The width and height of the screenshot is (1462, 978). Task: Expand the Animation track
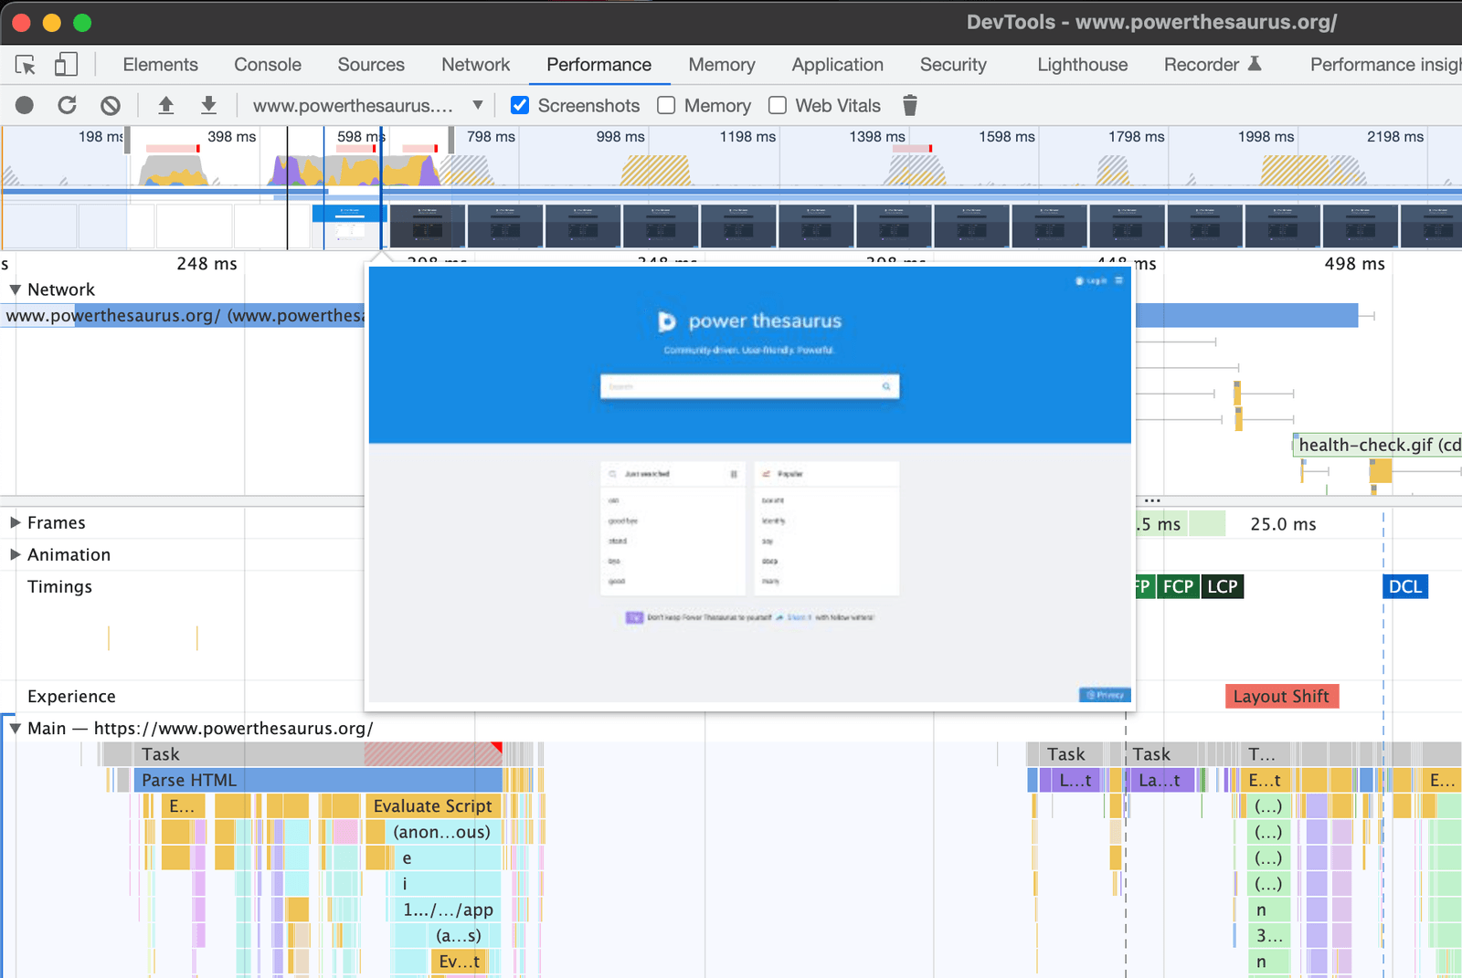tap(15, 554)
